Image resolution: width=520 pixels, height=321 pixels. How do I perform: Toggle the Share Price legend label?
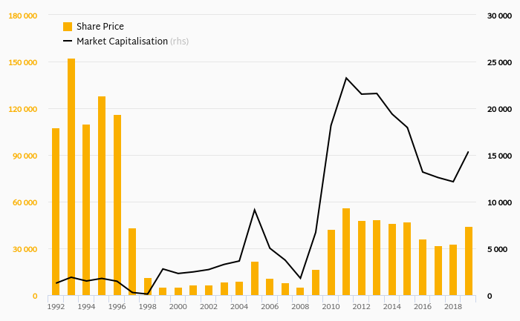point(100,27)
